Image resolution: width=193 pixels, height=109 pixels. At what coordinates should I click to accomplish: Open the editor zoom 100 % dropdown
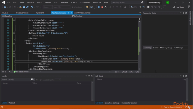click(x=9, y=72)
